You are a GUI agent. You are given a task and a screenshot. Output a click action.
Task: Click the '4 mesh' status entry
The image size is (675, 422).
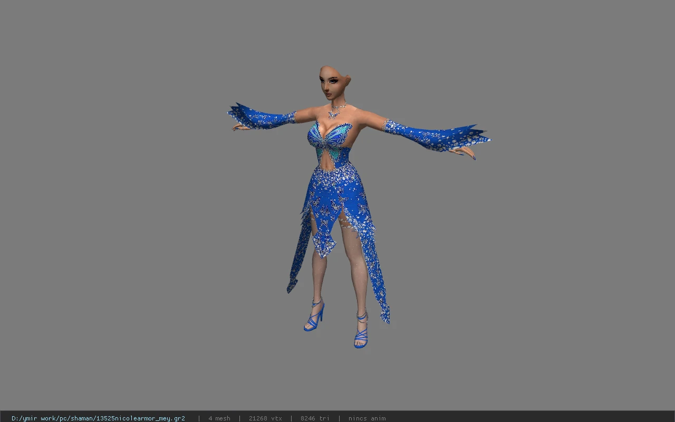click(219, 418)
